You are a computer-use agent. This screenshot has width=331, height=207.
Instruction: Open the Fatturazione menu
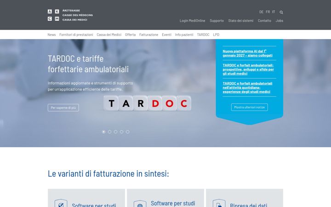tap(148, 34)
